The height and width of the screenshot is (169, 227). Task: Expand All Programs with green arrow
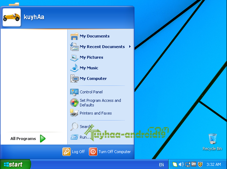coord(43,139)
